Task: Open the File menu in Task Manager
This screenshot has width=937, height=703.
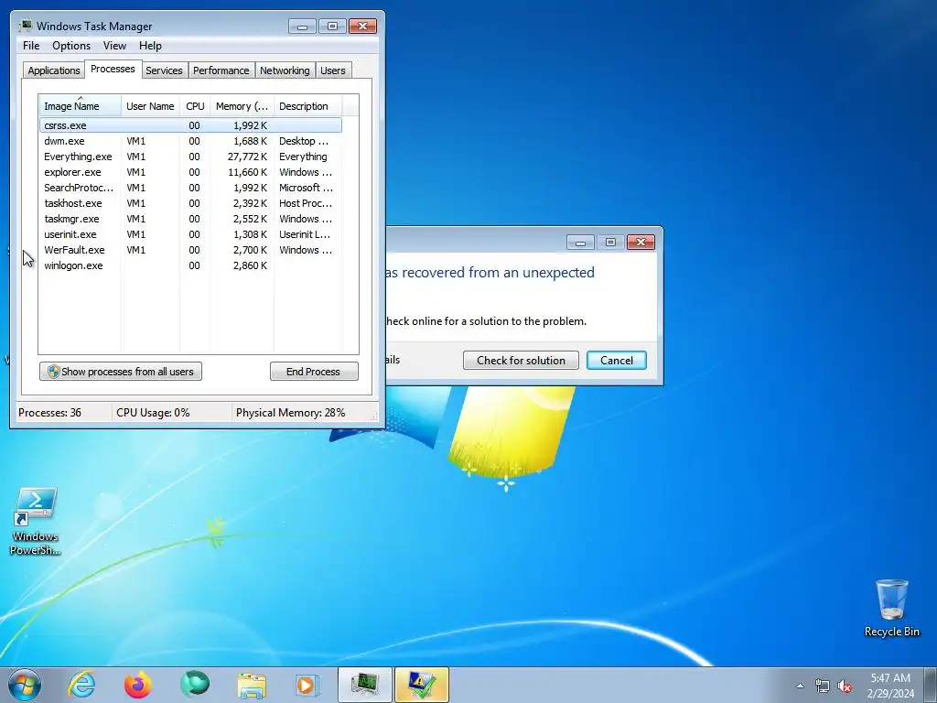Action: pyautogui.click(x=31, y=46)
